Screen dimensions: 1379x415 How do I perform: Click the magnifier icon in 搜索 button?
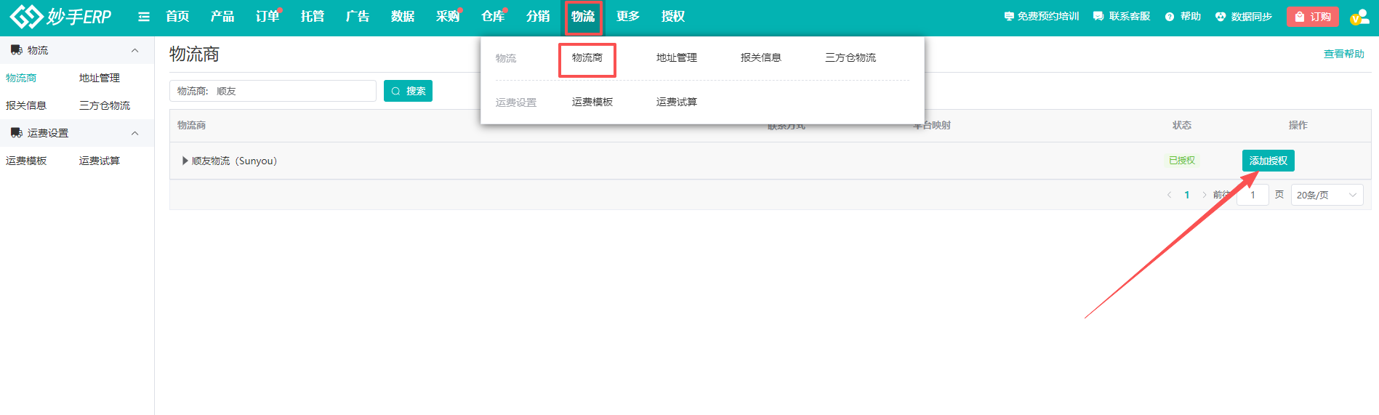tap(396, 91)
